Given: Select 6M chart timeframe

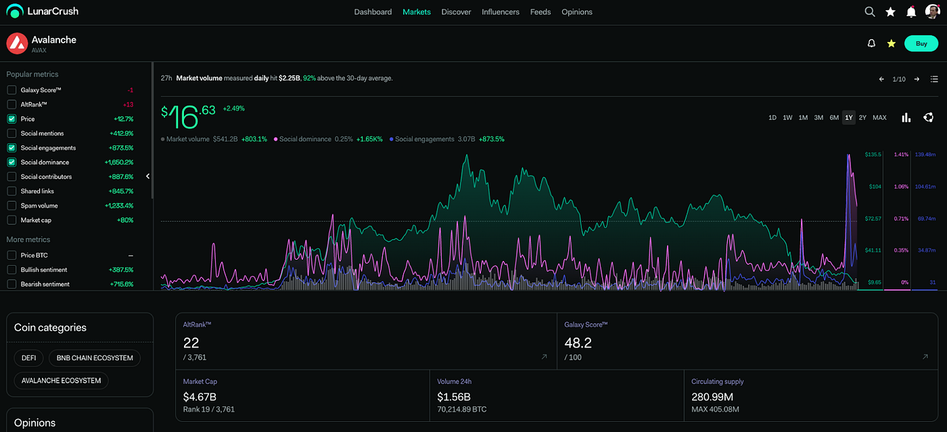Looking at the screenshot, I should [834, 118].
